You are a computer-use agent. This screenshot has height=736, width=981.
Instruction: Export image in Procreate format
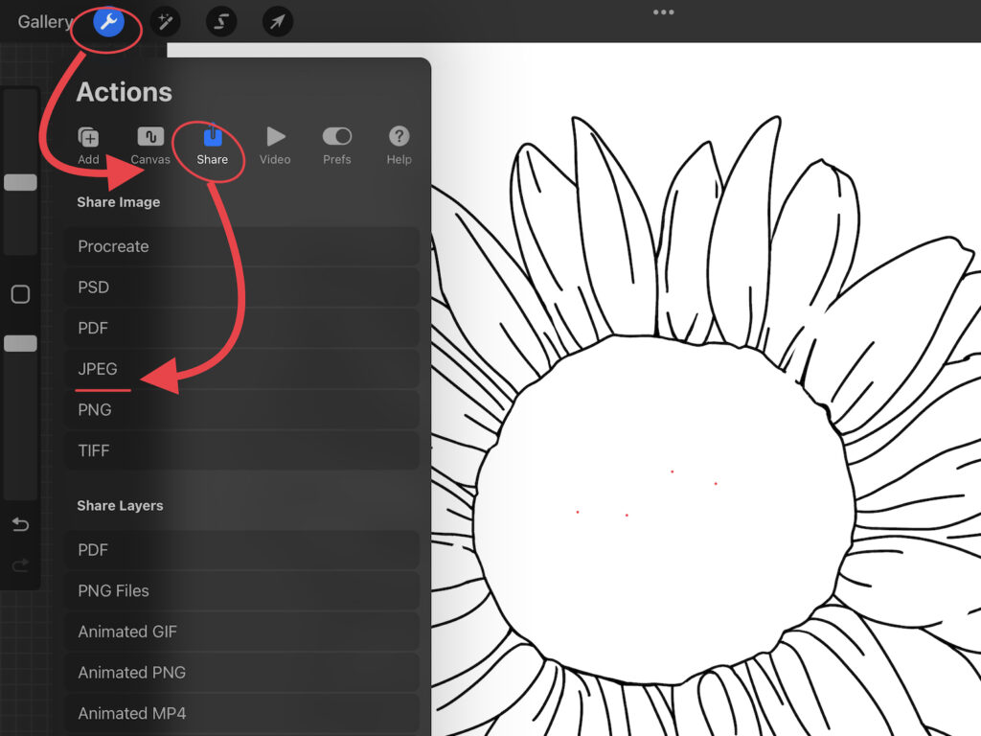[242, 246]
